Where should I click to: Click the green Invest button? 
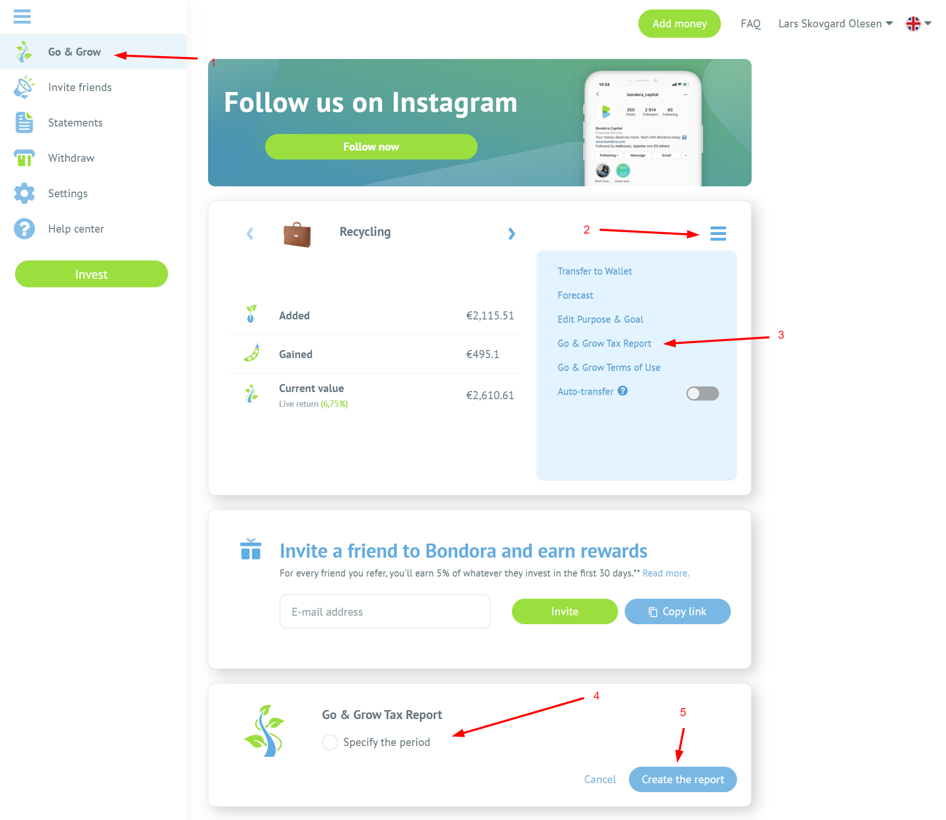(x=90, y=275)
